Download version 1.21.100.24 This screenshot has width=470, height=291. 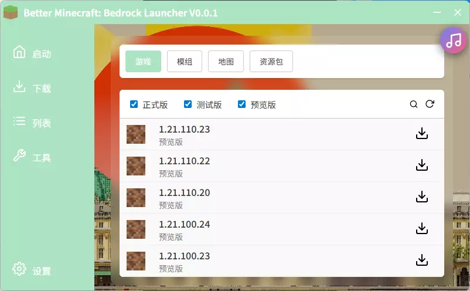click(x=422, y=228)
